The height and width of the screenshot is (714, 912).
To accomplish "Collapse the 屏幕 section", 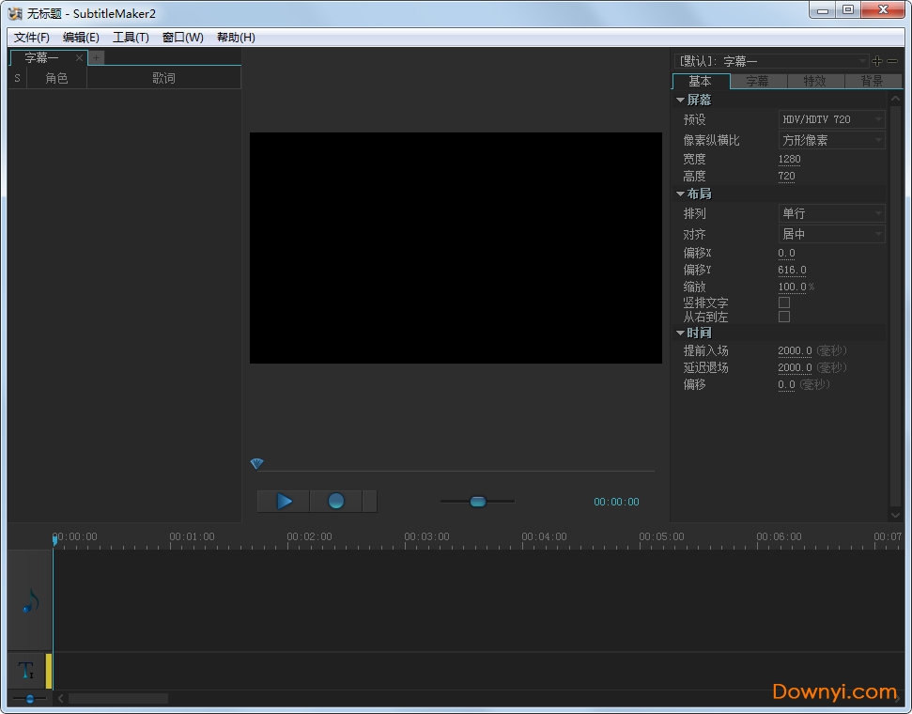I will 680,100.
